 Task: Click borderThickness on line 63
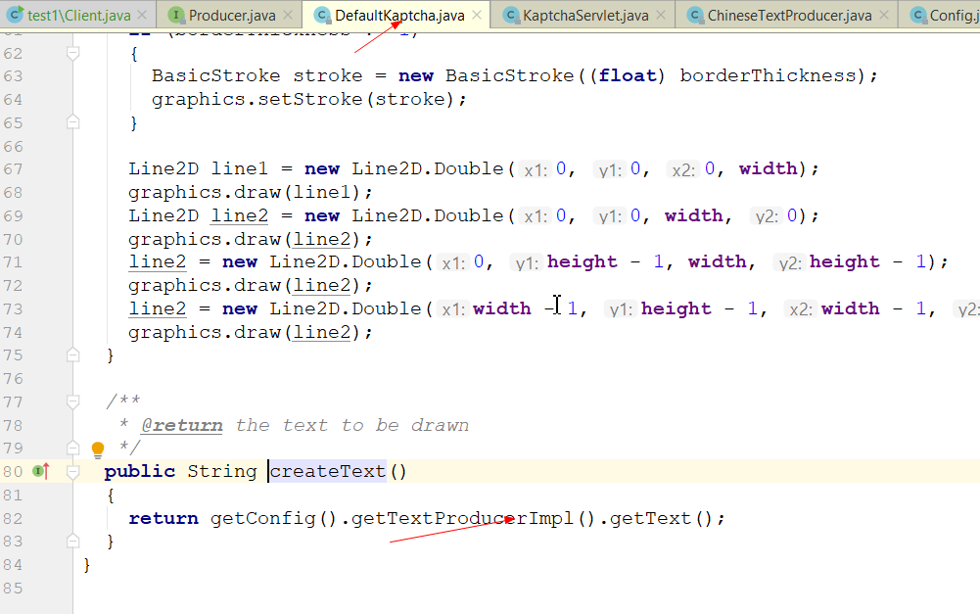pos(768,75)
